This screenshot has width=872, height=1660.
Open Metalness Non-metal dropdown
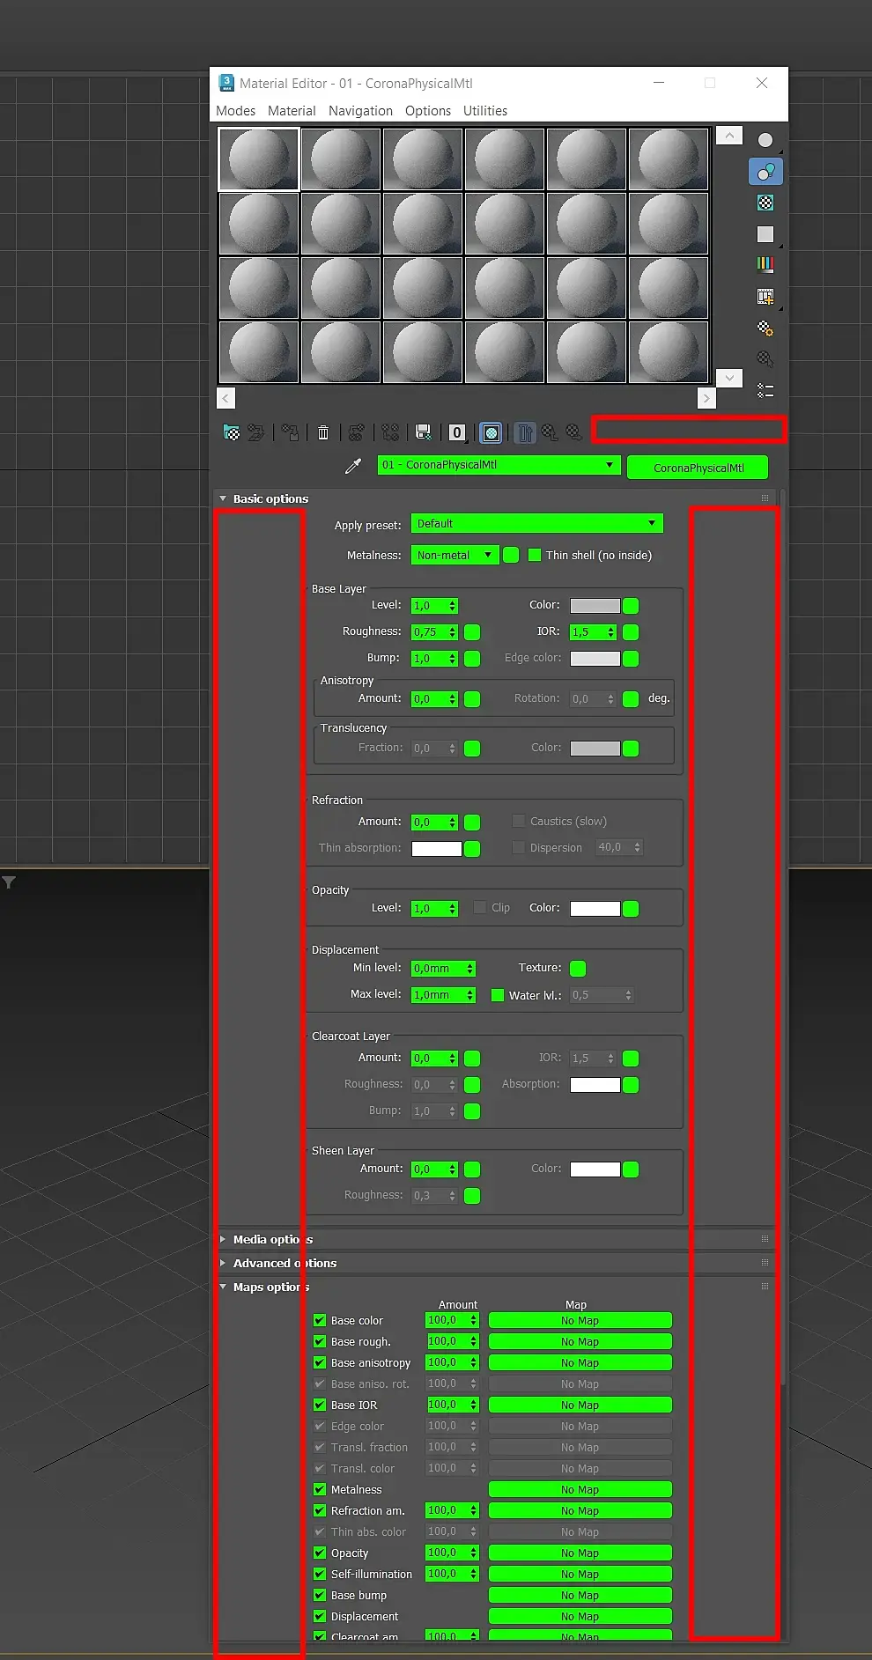454,555
